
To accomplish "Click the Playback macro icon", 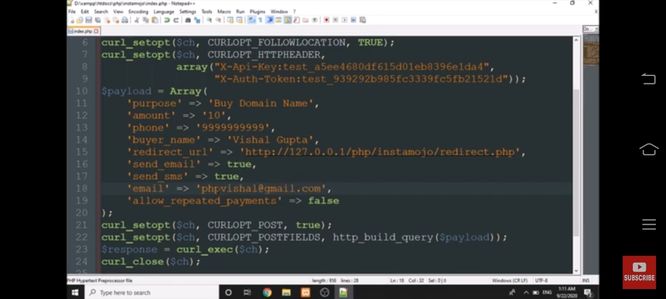I will (345, 20).
